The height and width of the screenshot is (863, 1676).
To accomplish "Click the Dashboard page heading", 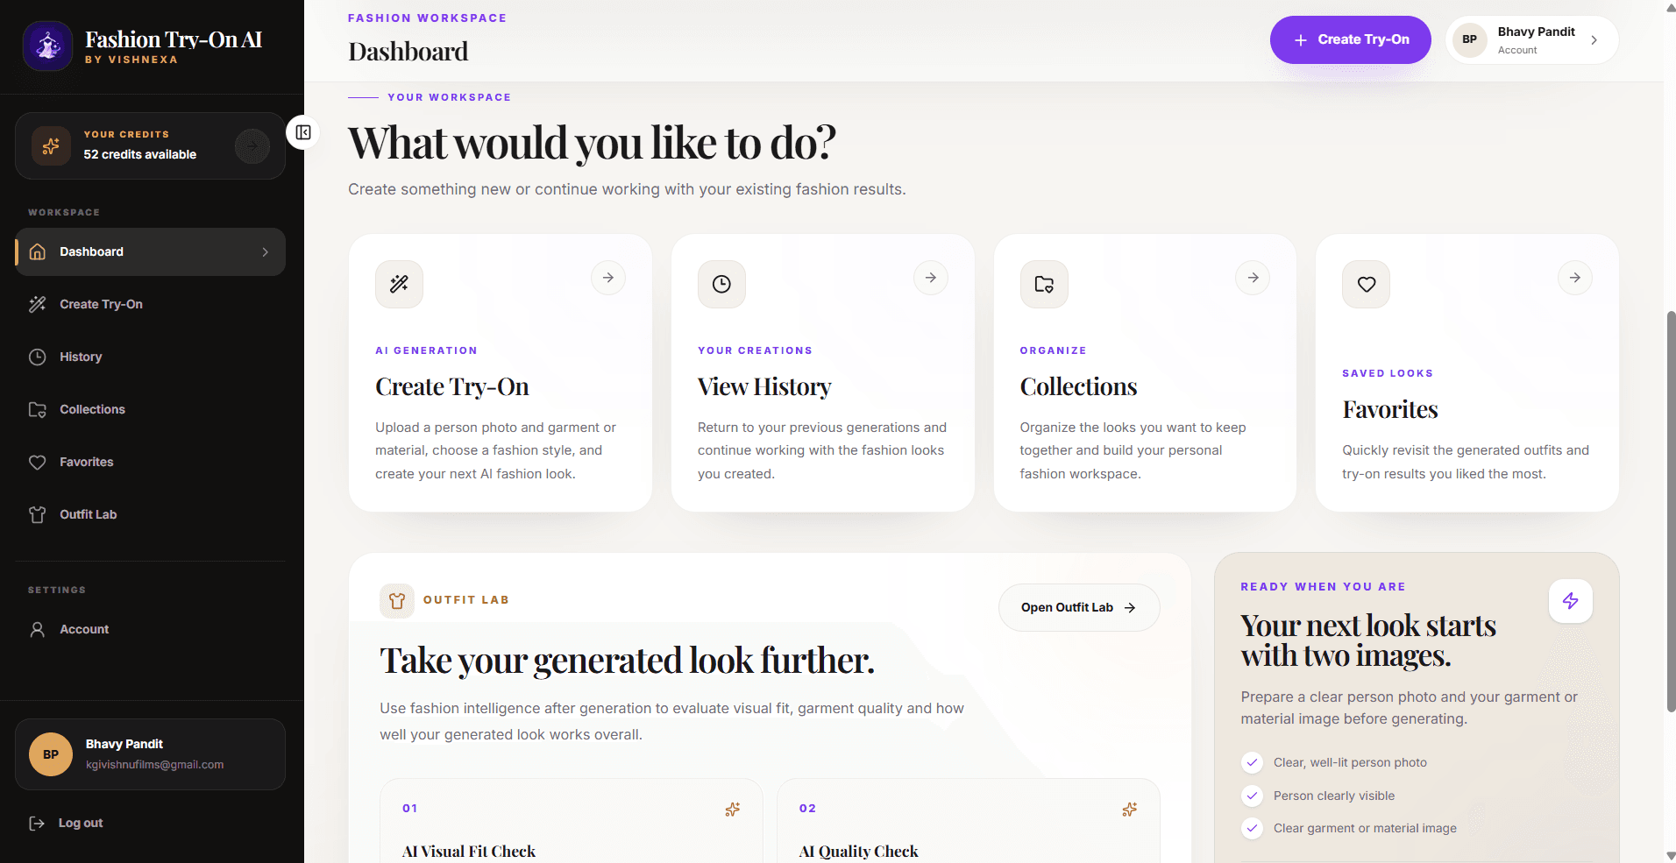I will point(408,52).
